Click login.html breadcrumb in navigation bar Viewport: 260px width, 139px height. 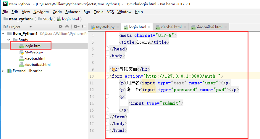pos(68,19)
